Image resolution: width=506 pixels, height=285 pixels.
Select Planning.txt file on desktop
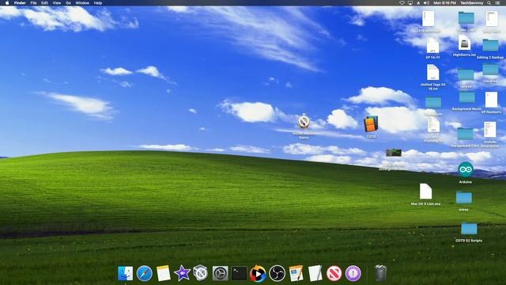(x=433, y=125)
